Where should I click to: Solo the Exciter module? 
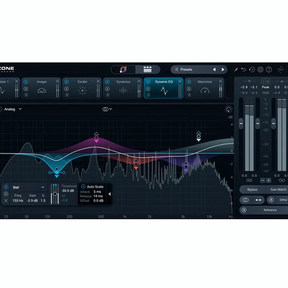66,89
